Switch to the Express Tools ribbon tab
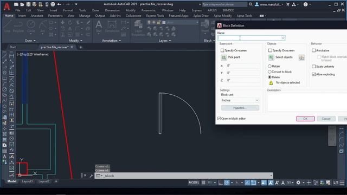Screen dimensions: 347x195 (x=155, y=16)
